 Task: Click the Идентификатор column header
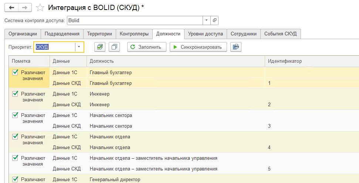(x=285, y=61)
